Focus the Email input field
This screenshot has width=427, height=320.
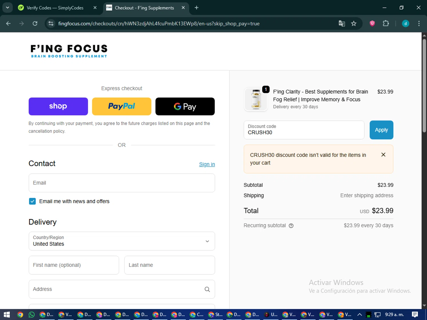click(x=122, y=183)
